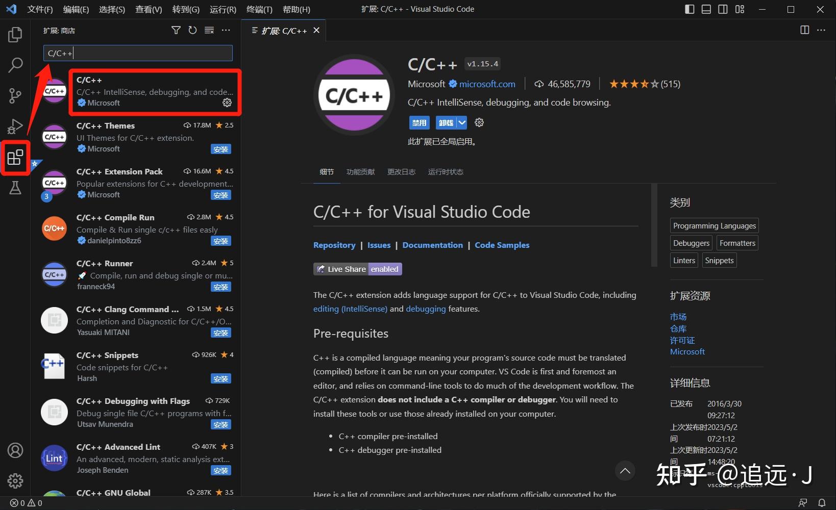Click 禁用 to disable the extension
Viewport: 836px width, 510px height.
[x=419, y=122]
